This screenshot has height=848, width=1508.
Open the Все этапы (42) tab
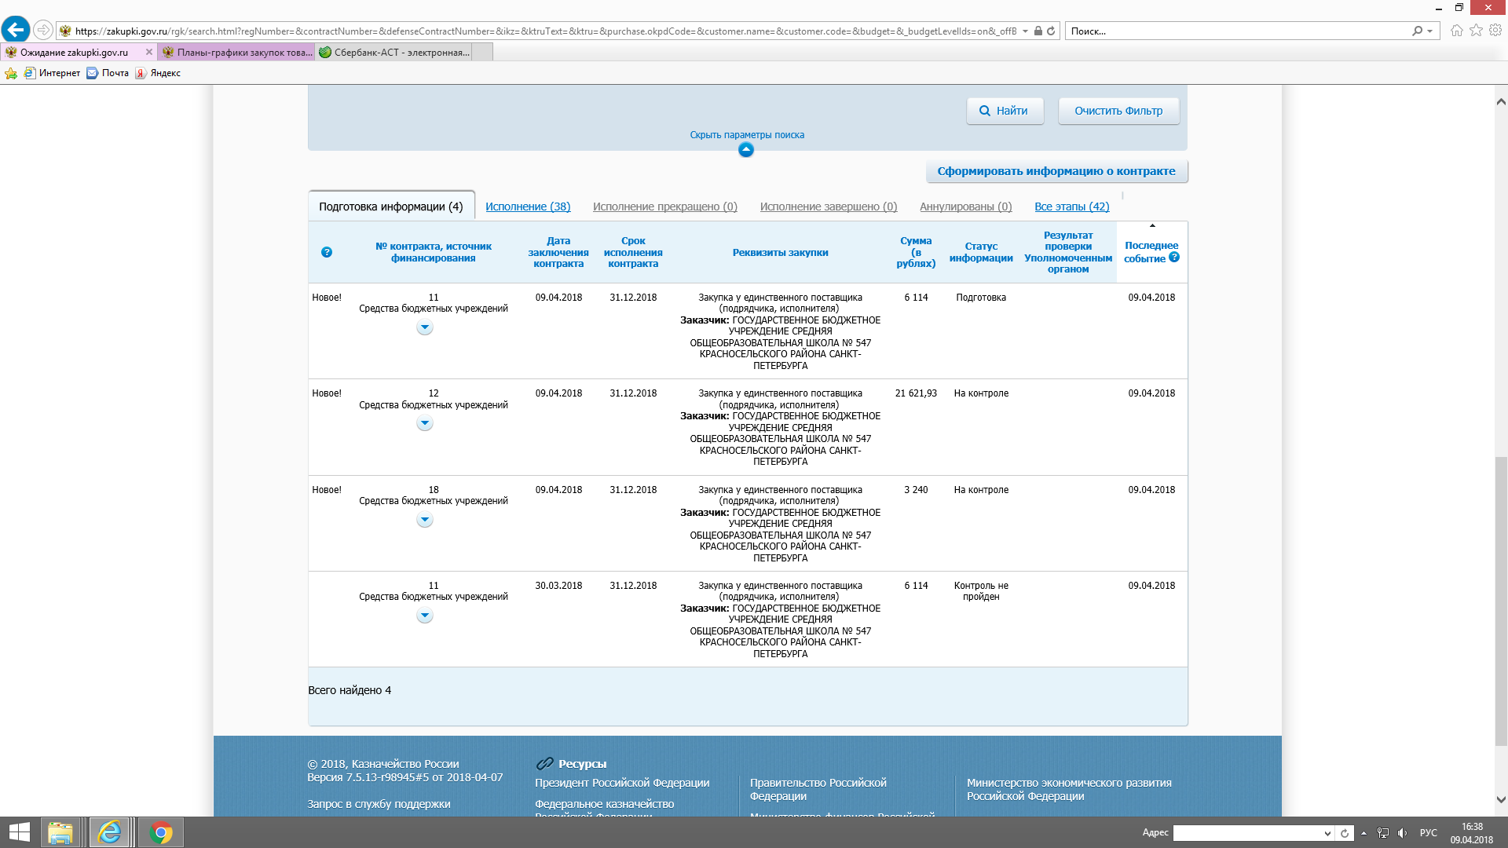(x=1071, y=207)
